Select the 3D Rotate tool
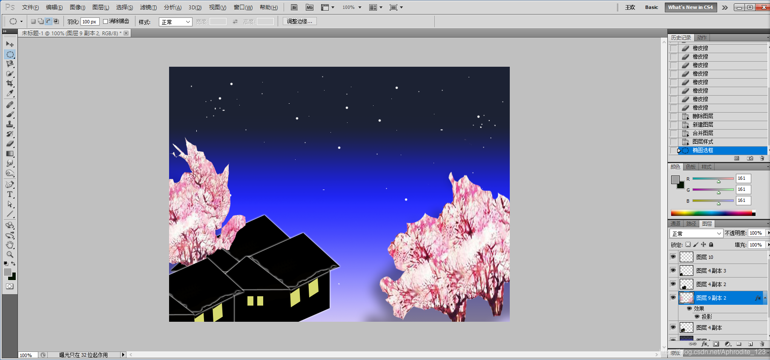Viewport: 770px width, 360px height. coord(10,225)
